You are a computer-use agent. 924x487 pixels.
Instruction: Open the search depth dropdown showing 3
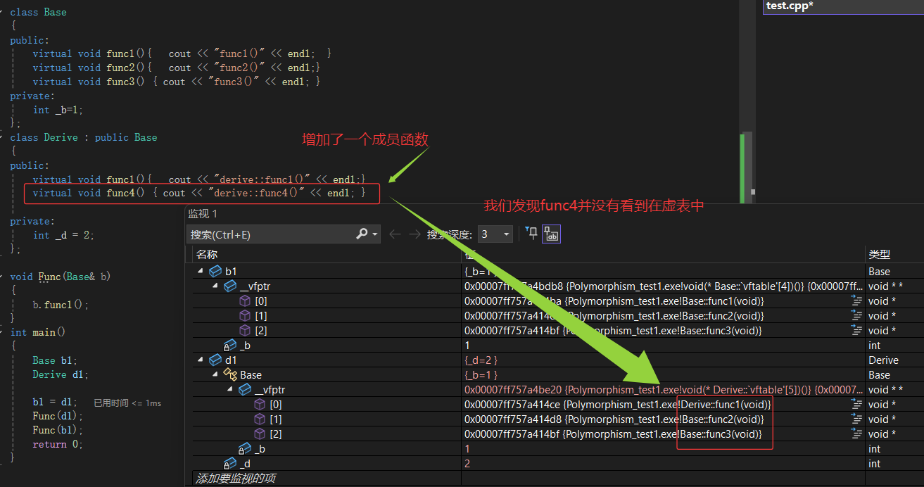click(495, 234)
